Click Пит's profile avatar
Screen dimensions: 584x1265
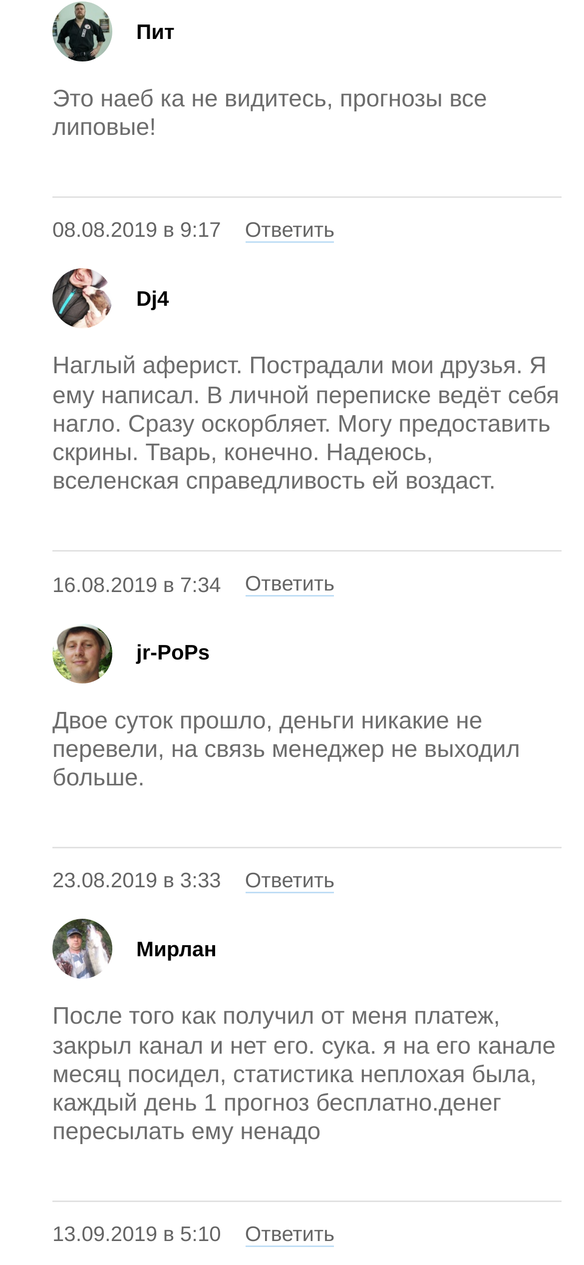tap(82, 31)
